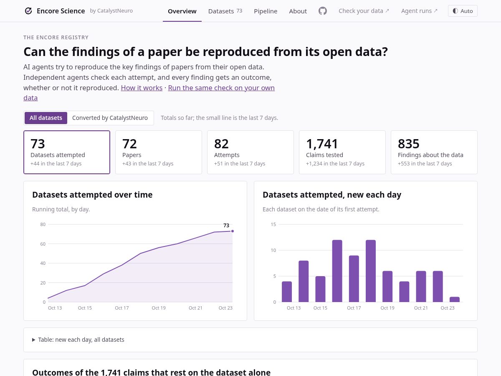Select the All datasets filter

coord(46,118)
